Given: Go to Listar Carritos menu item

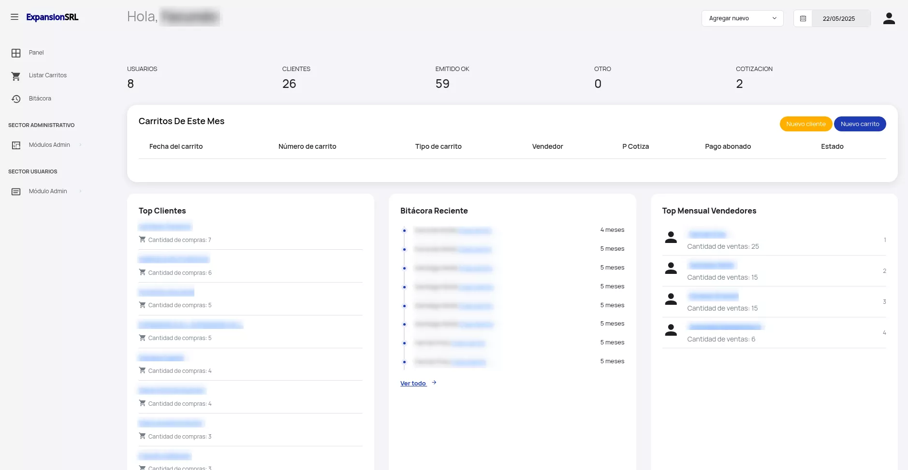Looking at the screenshot, I should [47, 75].
